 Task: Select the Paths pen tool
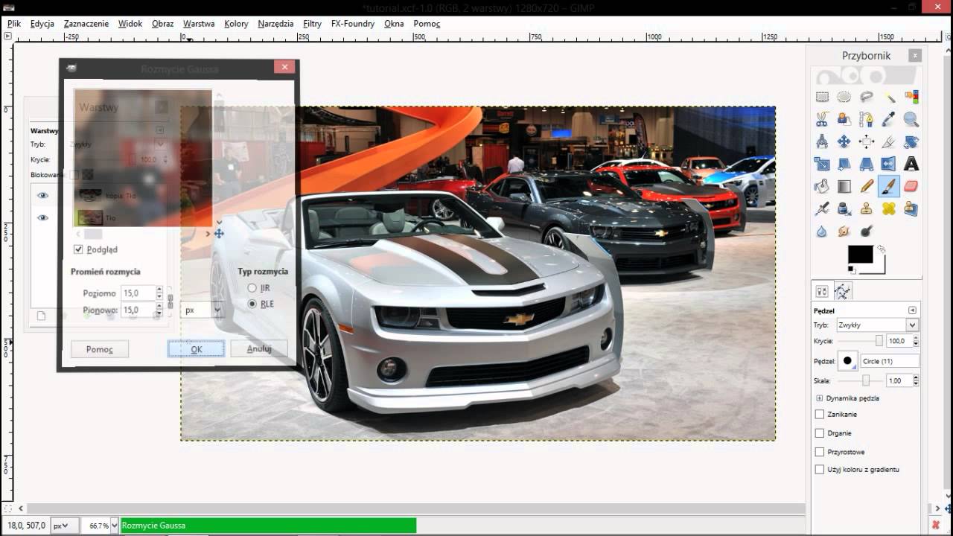[867, 119]
